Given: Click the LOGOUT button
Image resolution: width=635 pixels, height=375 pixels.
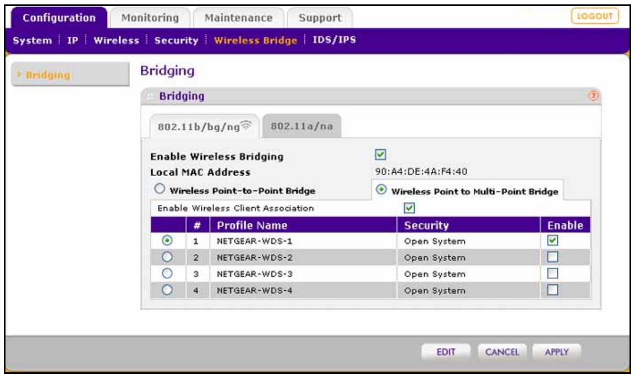Looking at the screenshot, I should 595,16.
